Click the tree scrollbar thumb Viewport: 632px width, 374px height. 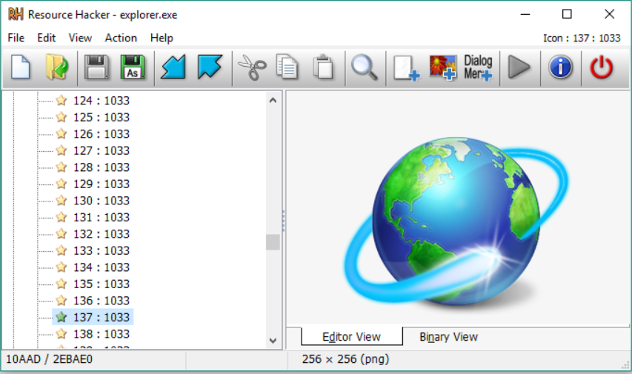273,242
